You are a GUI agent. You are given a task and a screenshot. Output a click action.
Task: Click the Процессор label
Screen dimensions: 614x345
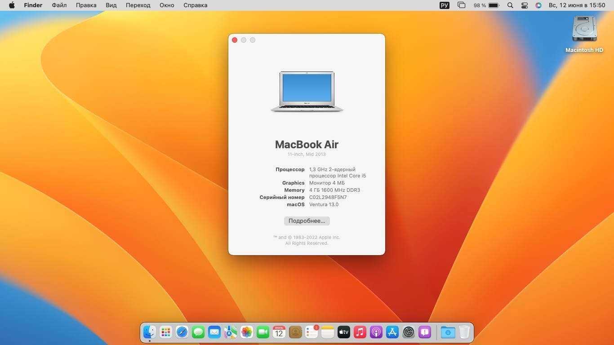[x=290, y=169]
